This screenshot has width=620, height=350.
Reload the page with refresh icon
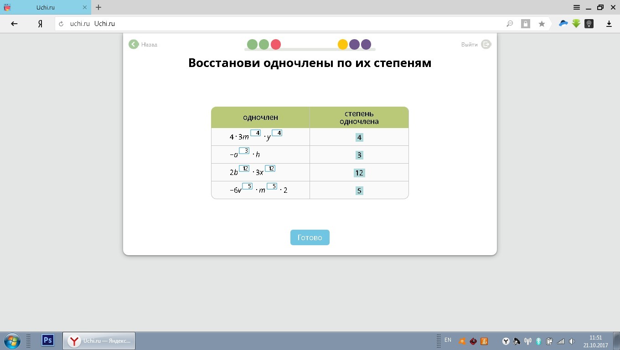tap(61, 24)
